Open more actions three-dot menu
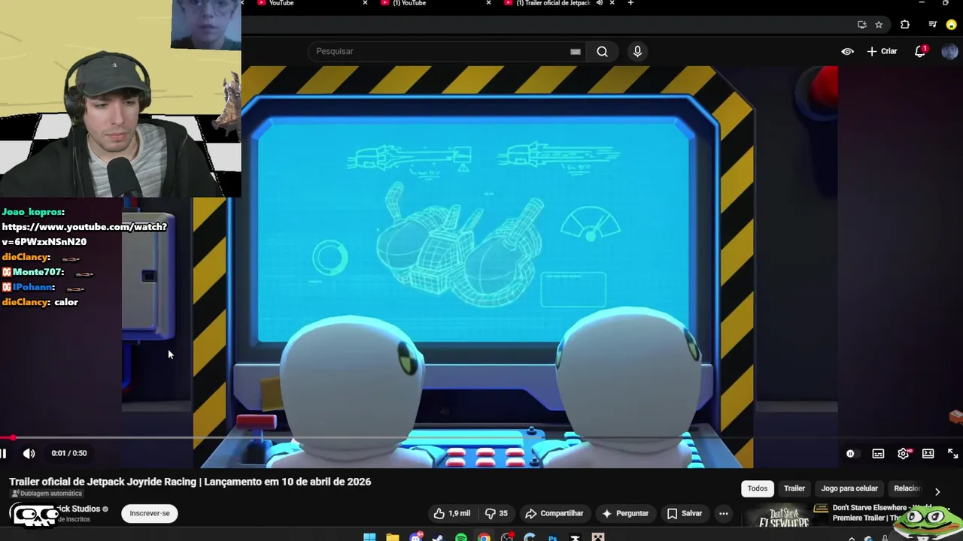The image size is (963, 541). [x=723, y=513]
